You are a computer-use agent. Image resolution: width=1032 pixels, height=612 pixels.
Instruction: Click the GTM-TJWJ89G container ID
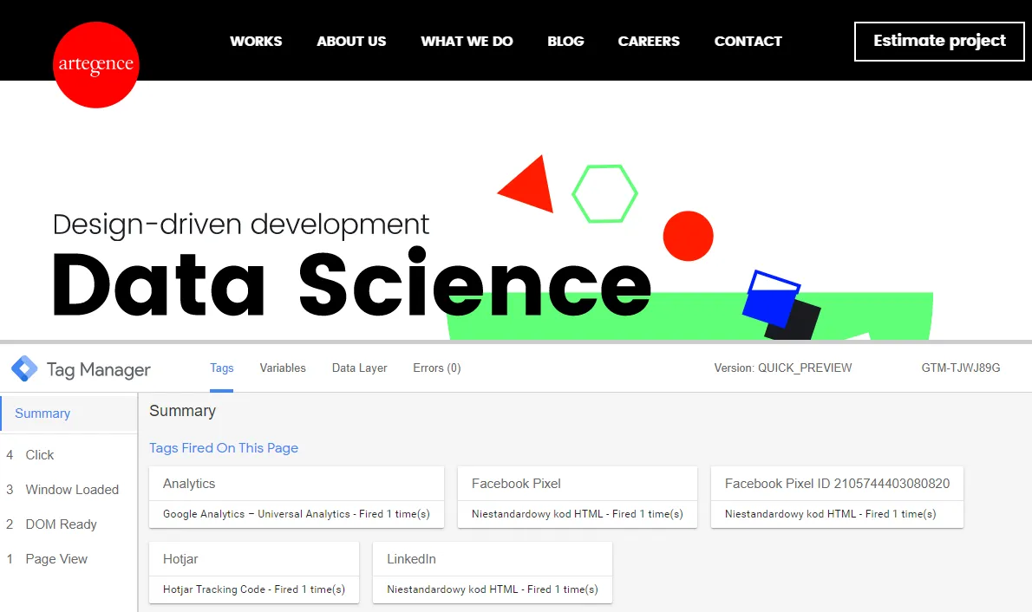tap(960, 368)
